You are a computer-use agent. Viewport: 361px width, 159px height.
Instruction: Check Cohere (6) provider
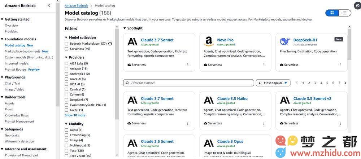[66, 94]
